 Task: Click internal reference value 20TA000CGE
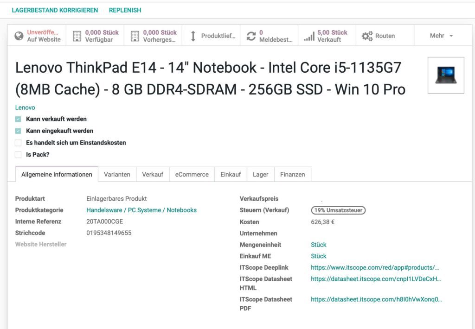tap(104, 221)
